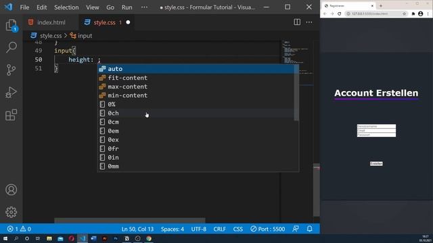Open the View menu
This screenshot has height=243, width=433.
[93, 7]
